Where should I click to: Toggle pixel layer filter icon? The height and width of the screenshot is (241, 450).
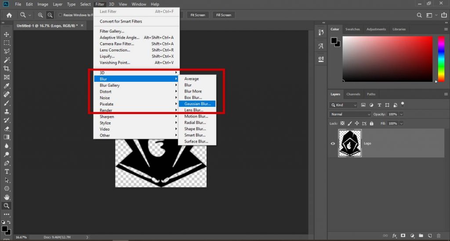coord(363,105)
